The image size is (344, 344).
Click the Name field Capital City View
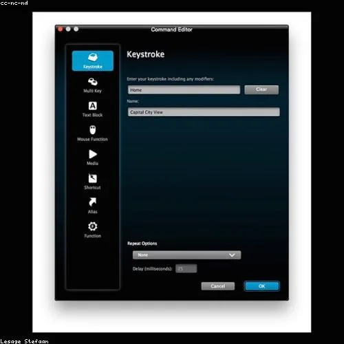[x=204, y=112]
